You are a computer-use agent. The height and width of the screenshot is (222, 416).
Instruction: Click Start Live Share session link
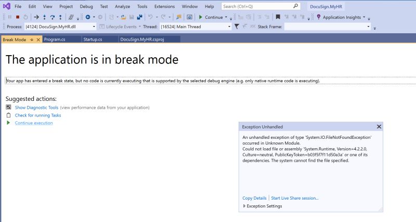[295, 198]
